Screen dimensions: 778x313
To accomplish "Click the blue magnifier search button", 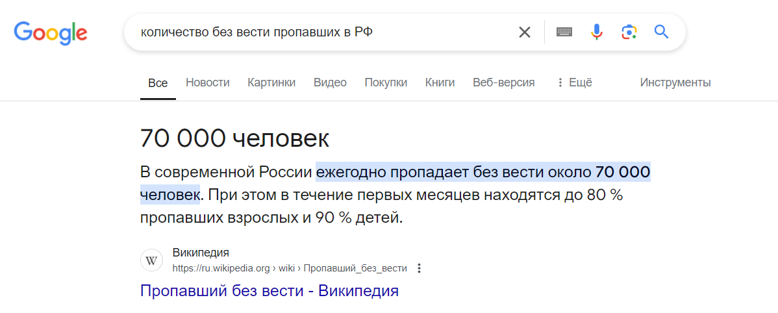I will click(661, 32).
